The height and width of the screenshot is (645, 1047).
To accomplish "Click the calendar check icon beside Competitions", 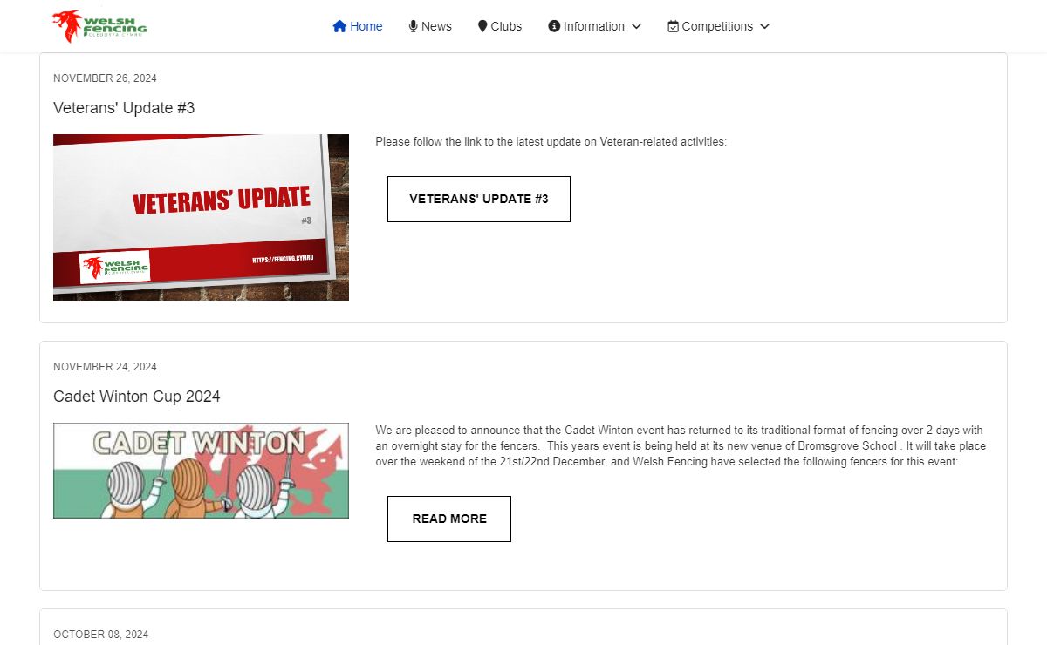I will click(673, 26).
